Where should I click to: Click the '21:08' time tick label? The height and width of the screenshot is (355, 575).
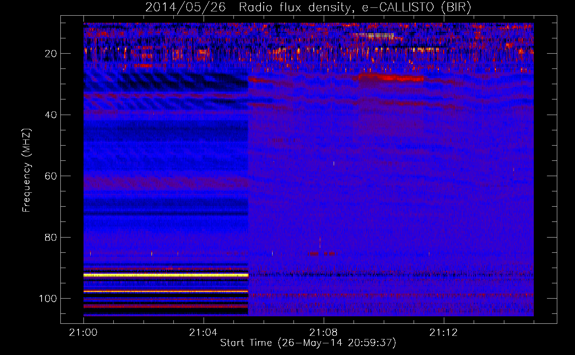coord(323,333)
